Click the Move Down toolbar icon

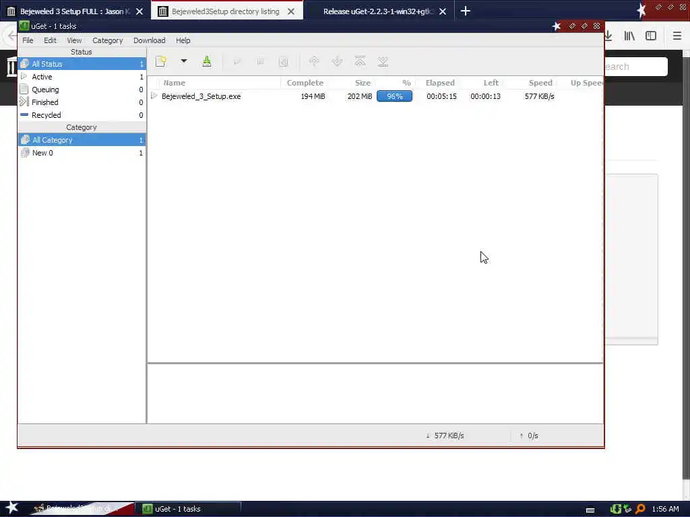point(337,61)
